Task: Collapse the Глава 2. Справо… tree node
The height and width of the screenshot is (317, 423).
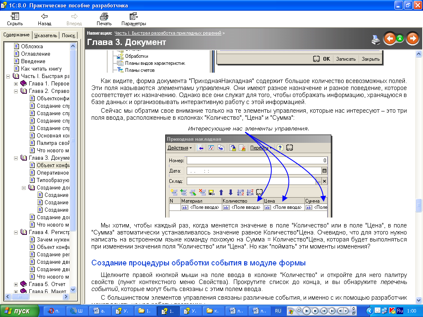Action: point(16,91)
